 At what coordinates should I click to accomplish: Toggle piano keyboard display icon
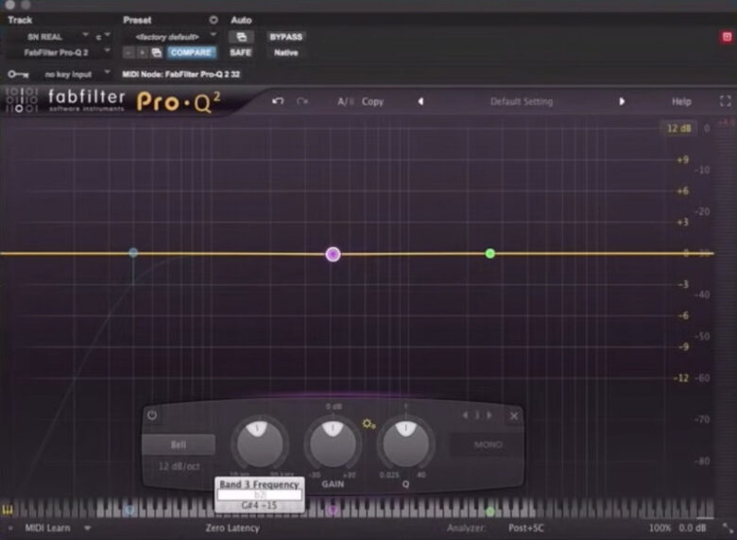[8, 510]
